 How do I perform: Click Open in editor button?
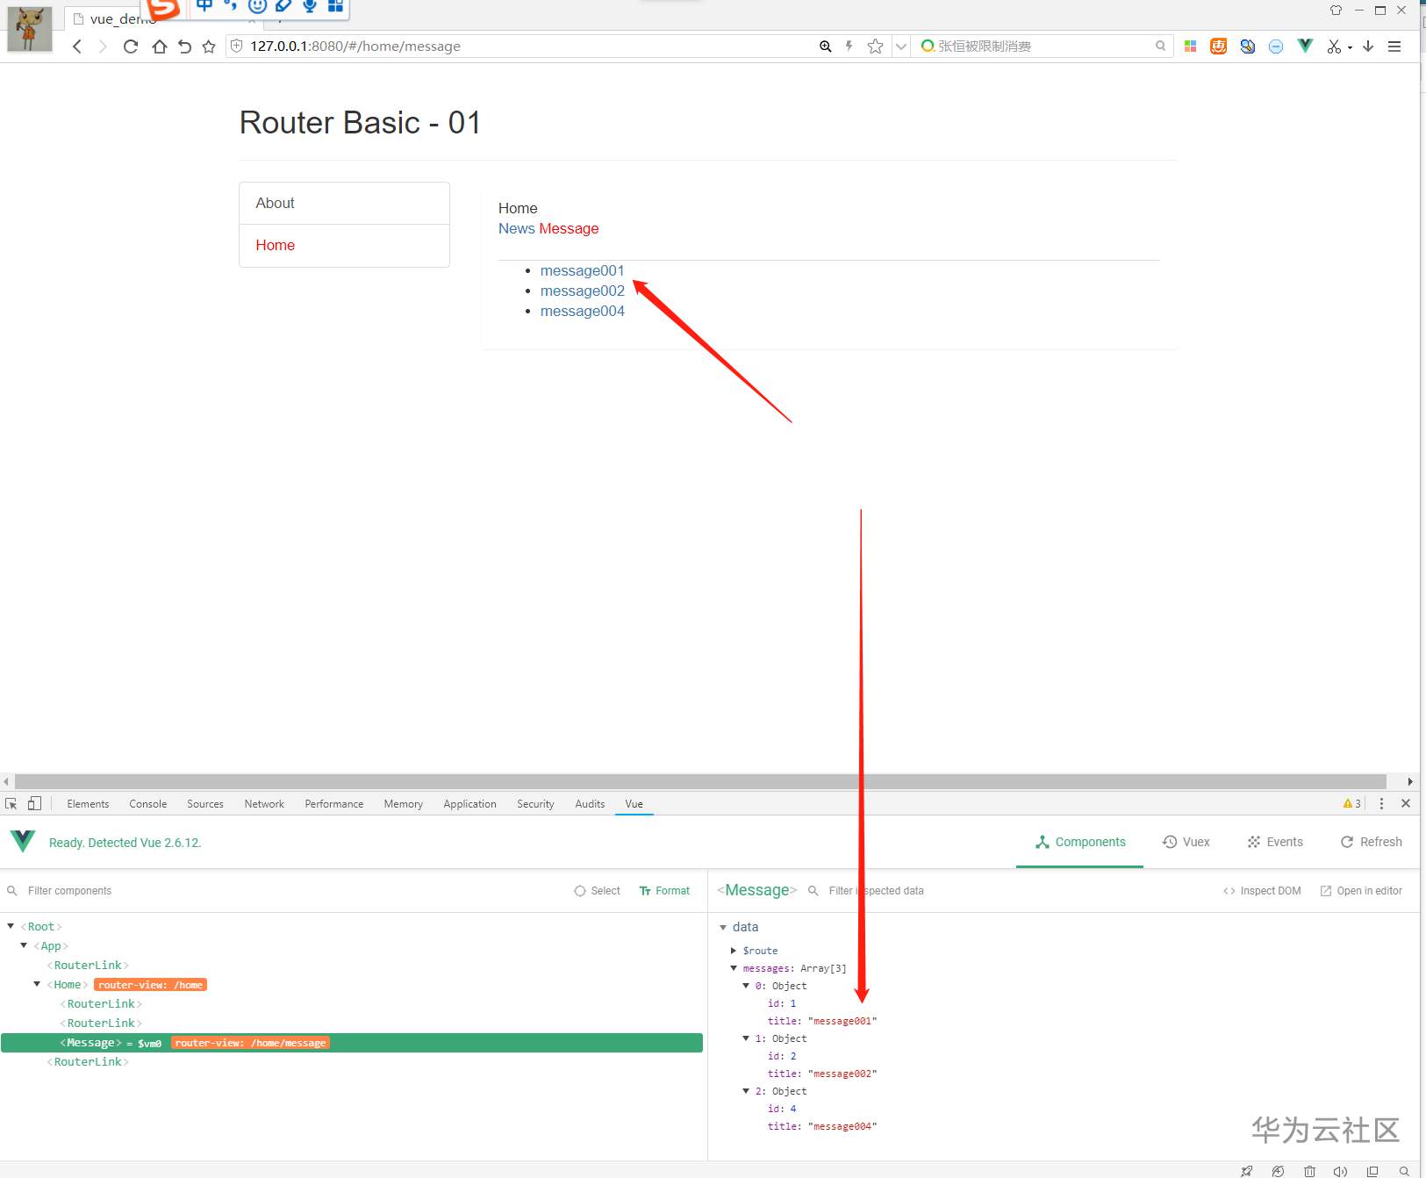[1361, 891]
